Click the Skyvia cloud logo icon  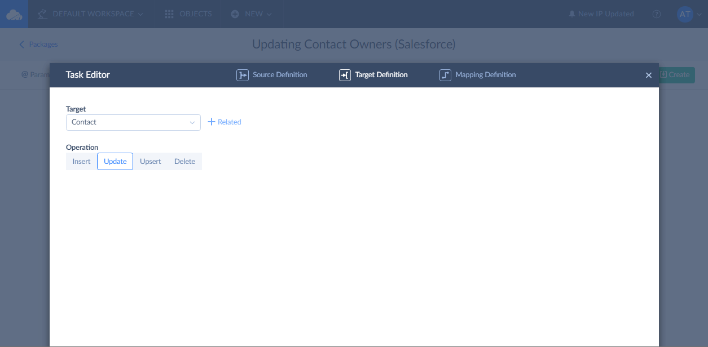point(14,14)
